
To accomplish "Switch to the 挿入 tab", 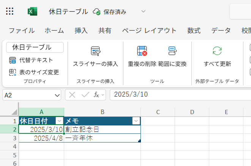I will pyautogui.click(x=81, y=31).
